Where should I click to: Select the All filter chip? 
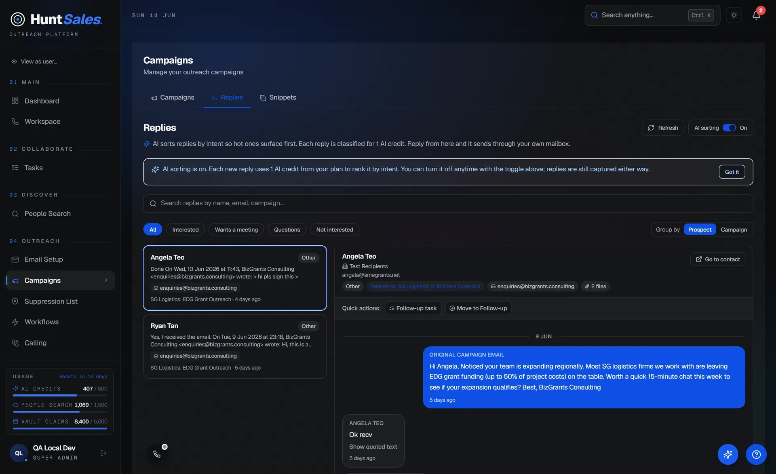tap(153, 230)
